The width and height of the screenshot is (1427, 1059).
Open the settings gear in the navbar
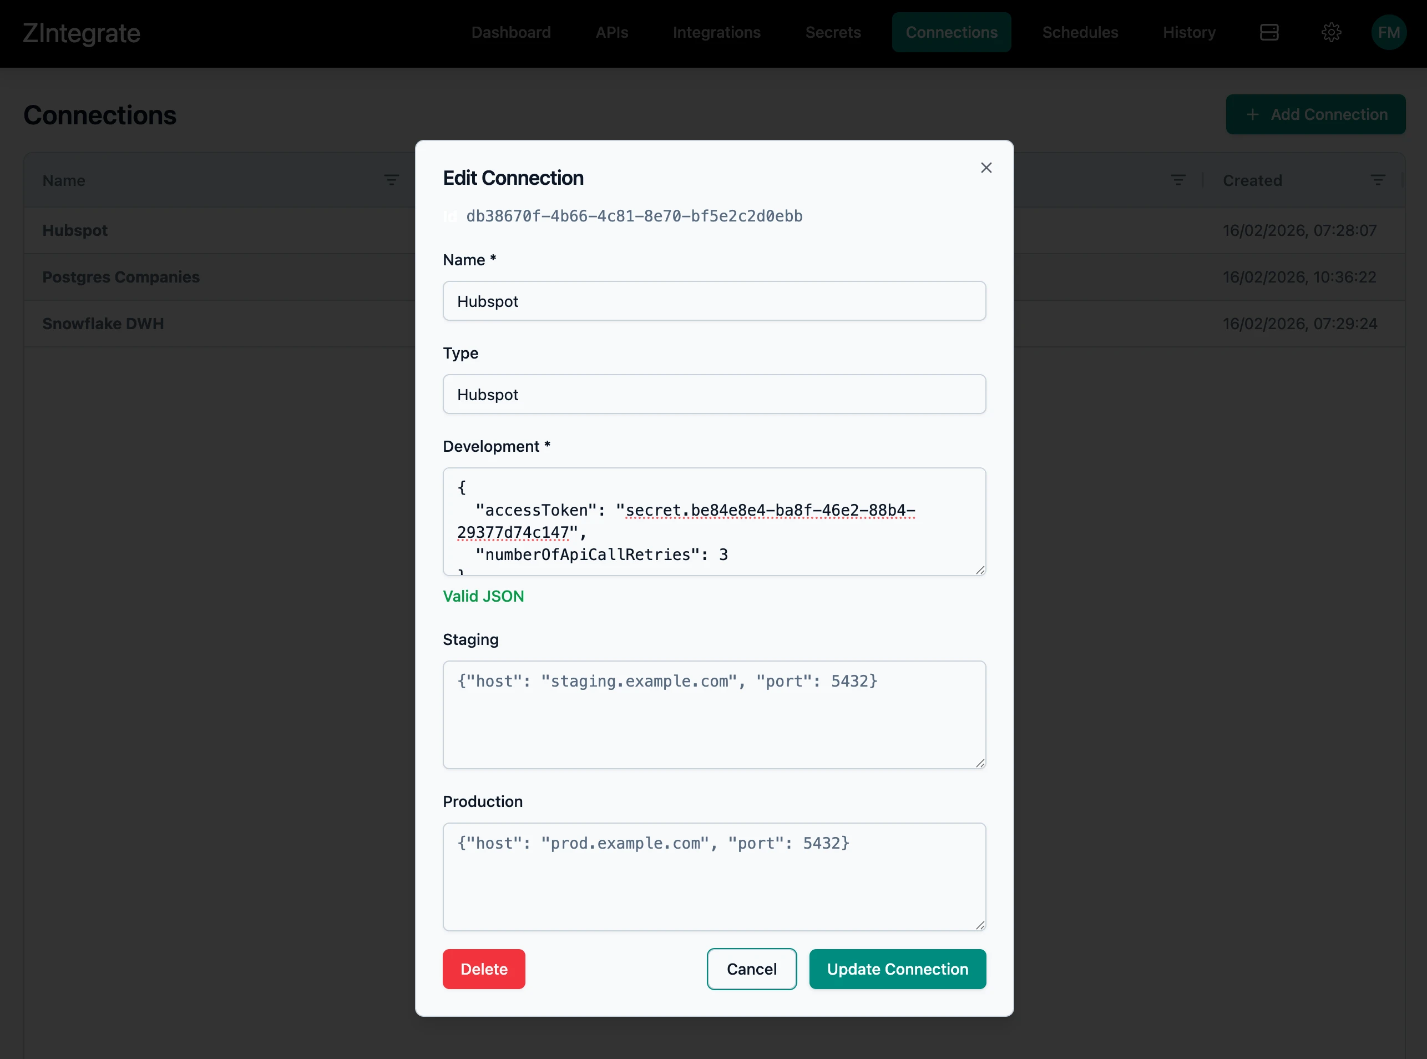click(x=1332, y=32)
